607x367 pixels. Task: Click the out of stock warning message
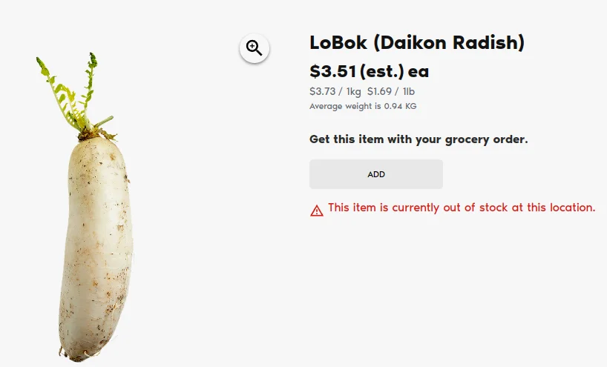click(x=461, y=208)
